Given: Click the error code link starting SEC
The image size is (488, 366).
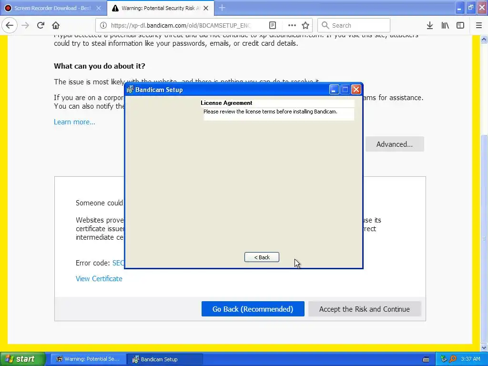Looking at the screenshot, I should (x=118, y=263).
